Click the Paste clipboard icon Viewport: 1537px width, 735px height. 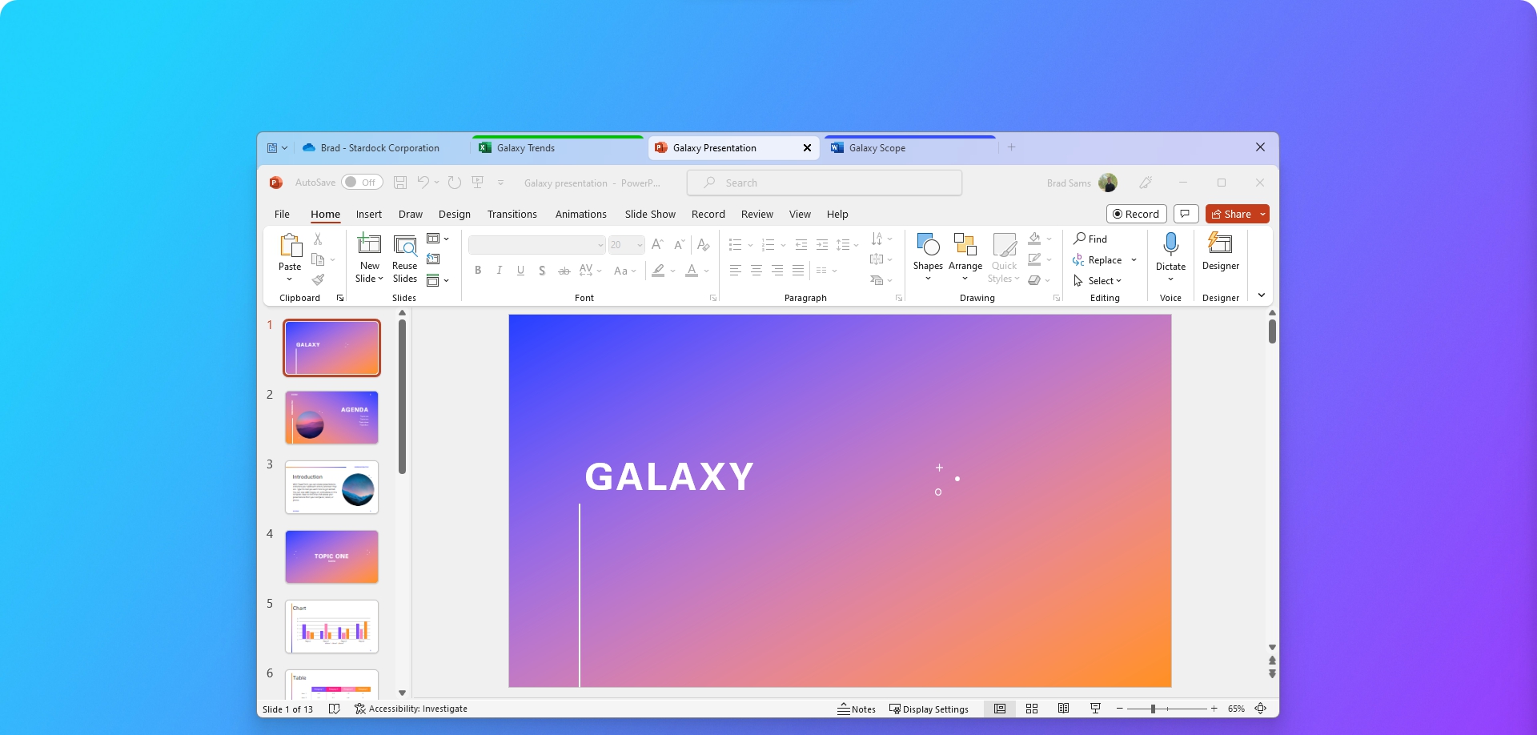pyautogui.click(x=290, y=245)
